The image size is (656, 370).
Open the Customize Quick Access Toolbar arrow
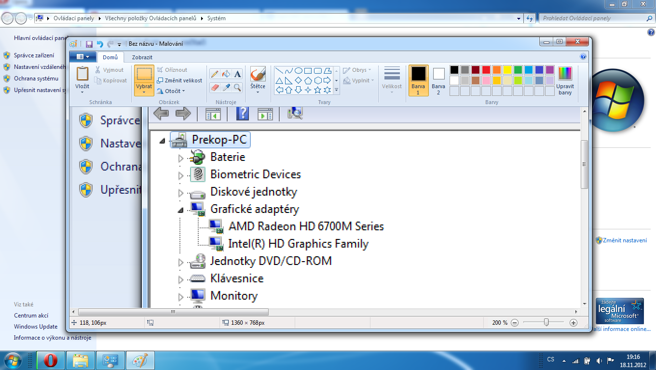[119, 44]
